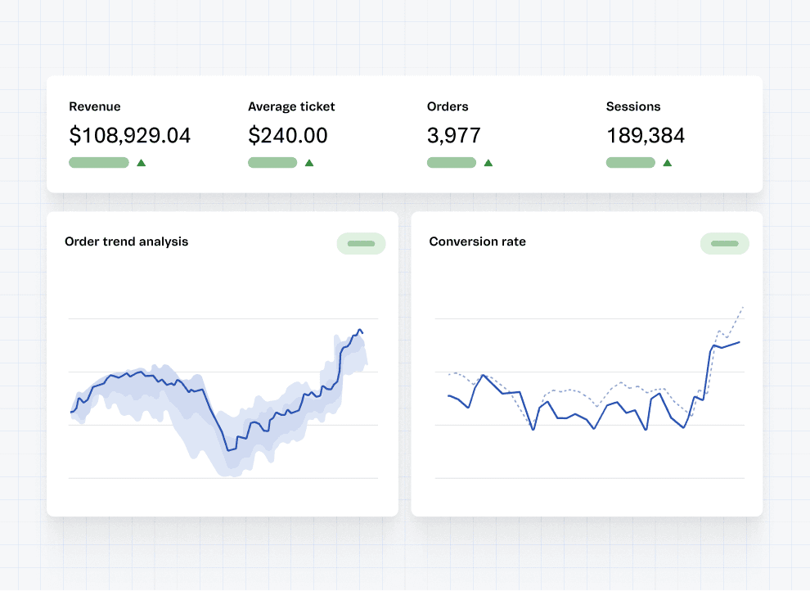Select the green trend arrow under Orders
810x591 pixels.
[x=488, y=163]
